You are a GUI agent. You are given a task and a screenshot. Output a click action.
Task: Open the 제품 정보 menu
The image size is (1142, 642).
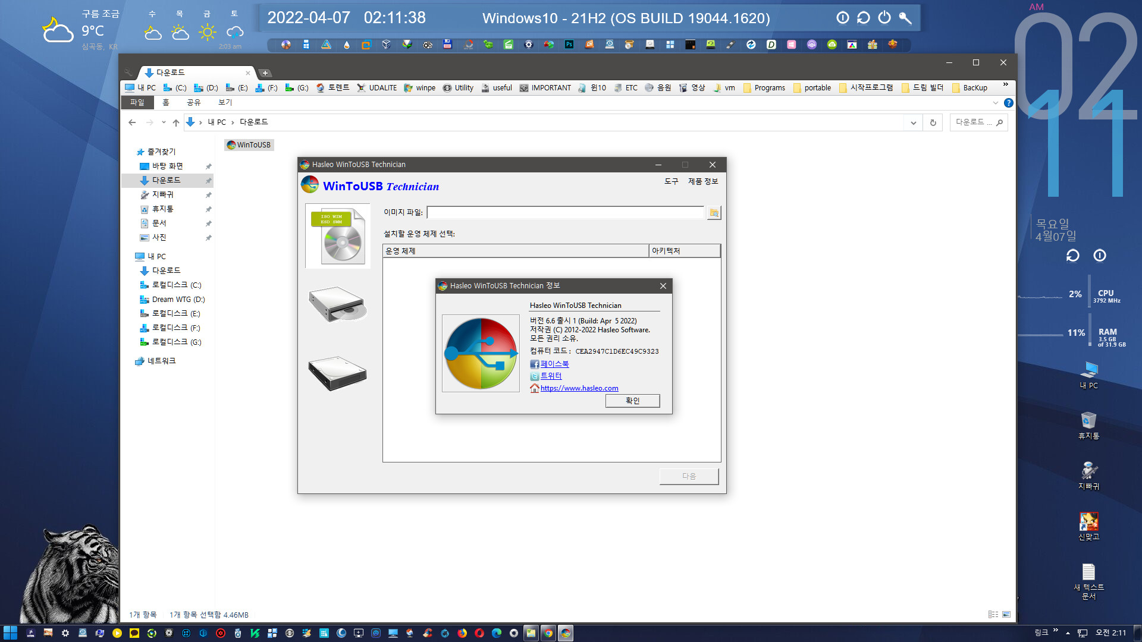703,181
